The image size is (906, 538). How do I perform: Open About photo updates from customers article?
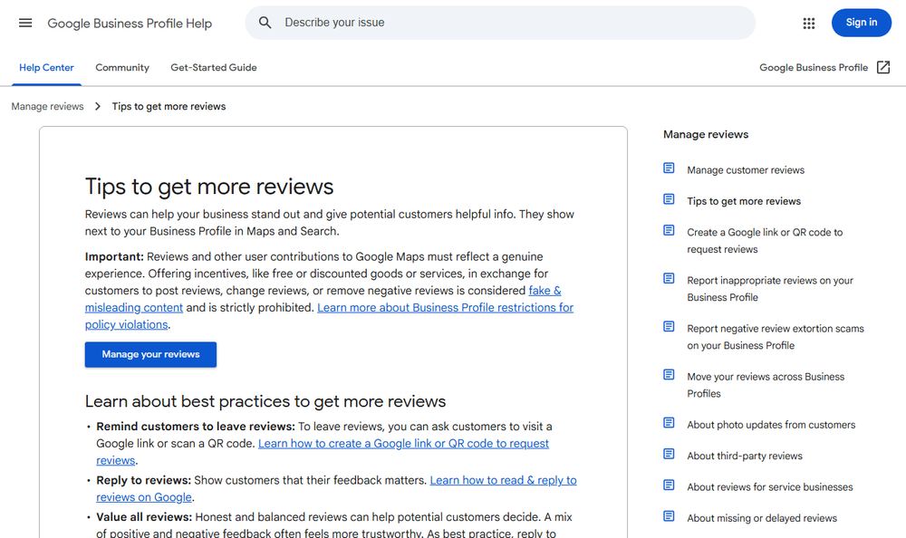tap(771, 425)
